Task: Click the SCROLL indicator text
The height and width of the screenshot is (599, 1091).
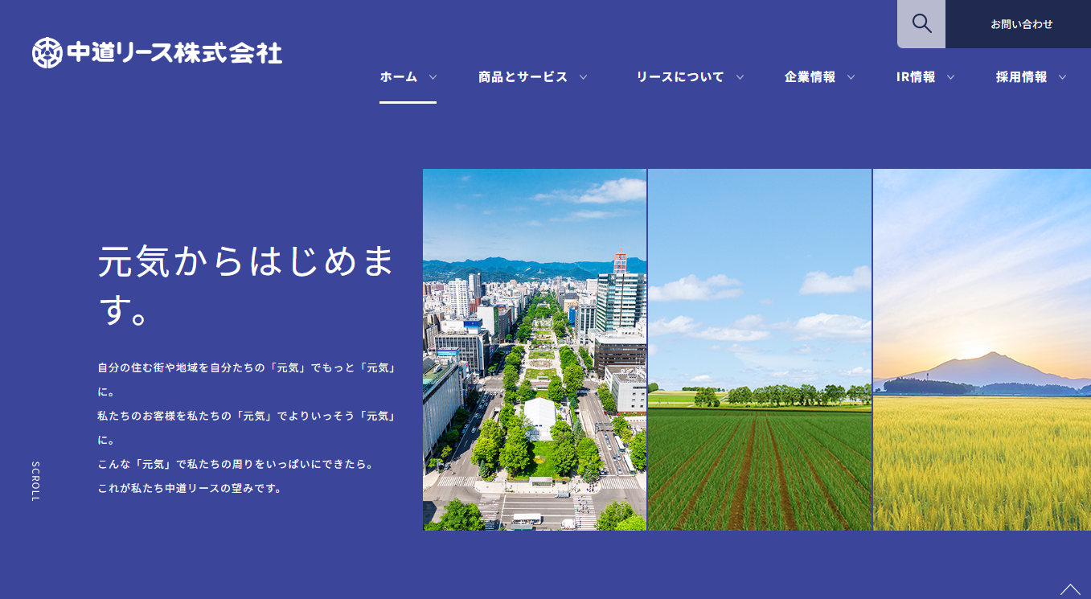Action: coord(35,481)
